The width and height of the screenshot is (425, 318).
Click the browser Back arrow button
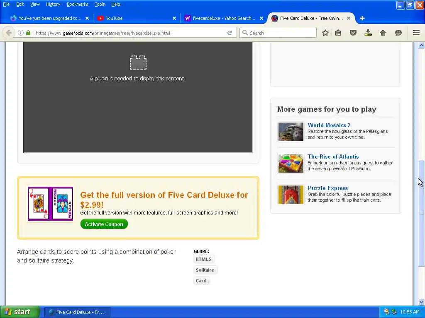(x=9, y=33)
